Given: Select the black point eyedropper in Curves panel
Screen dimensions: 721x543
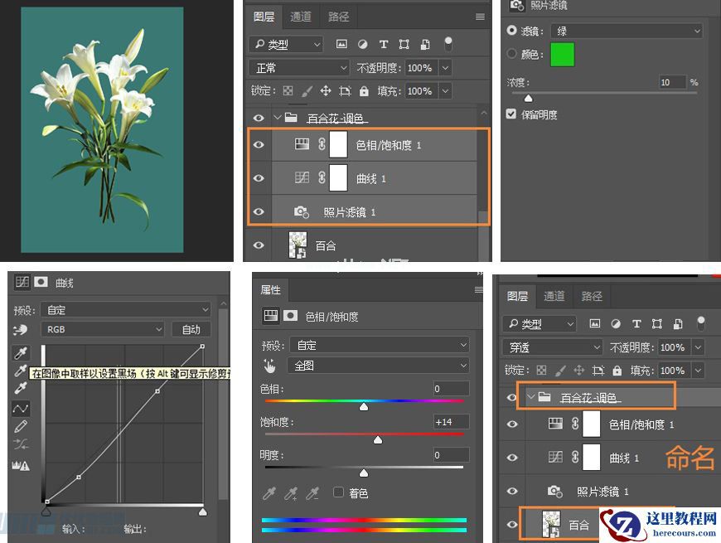Looking at the screenshot, I should pos(21,352).
